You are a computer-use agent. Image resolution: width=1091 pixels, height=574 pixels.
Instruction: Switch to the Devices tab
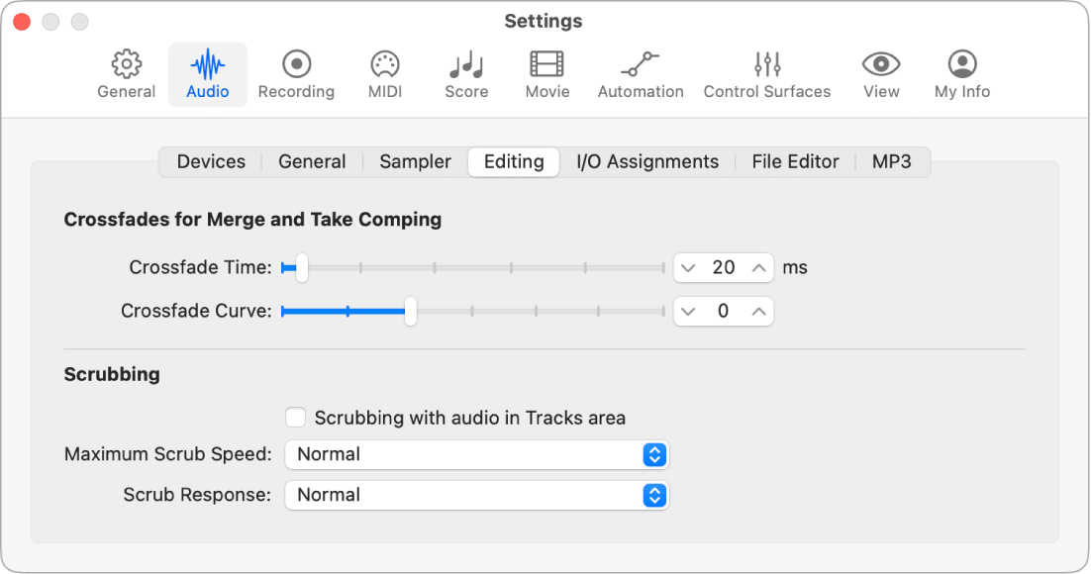coord(211,161)
